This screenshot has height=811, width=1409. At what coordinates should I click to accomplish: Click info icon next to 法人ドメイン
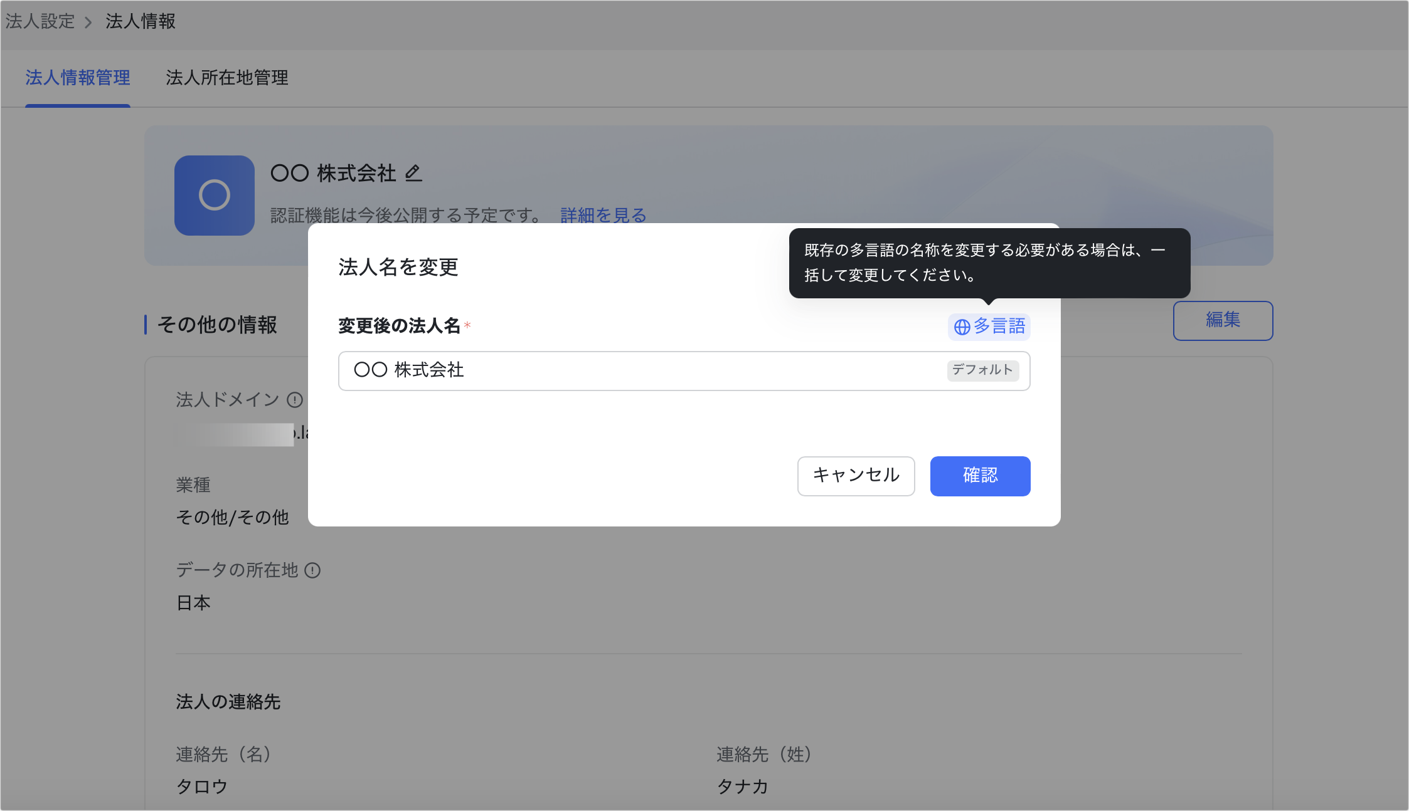click(295, 400)
